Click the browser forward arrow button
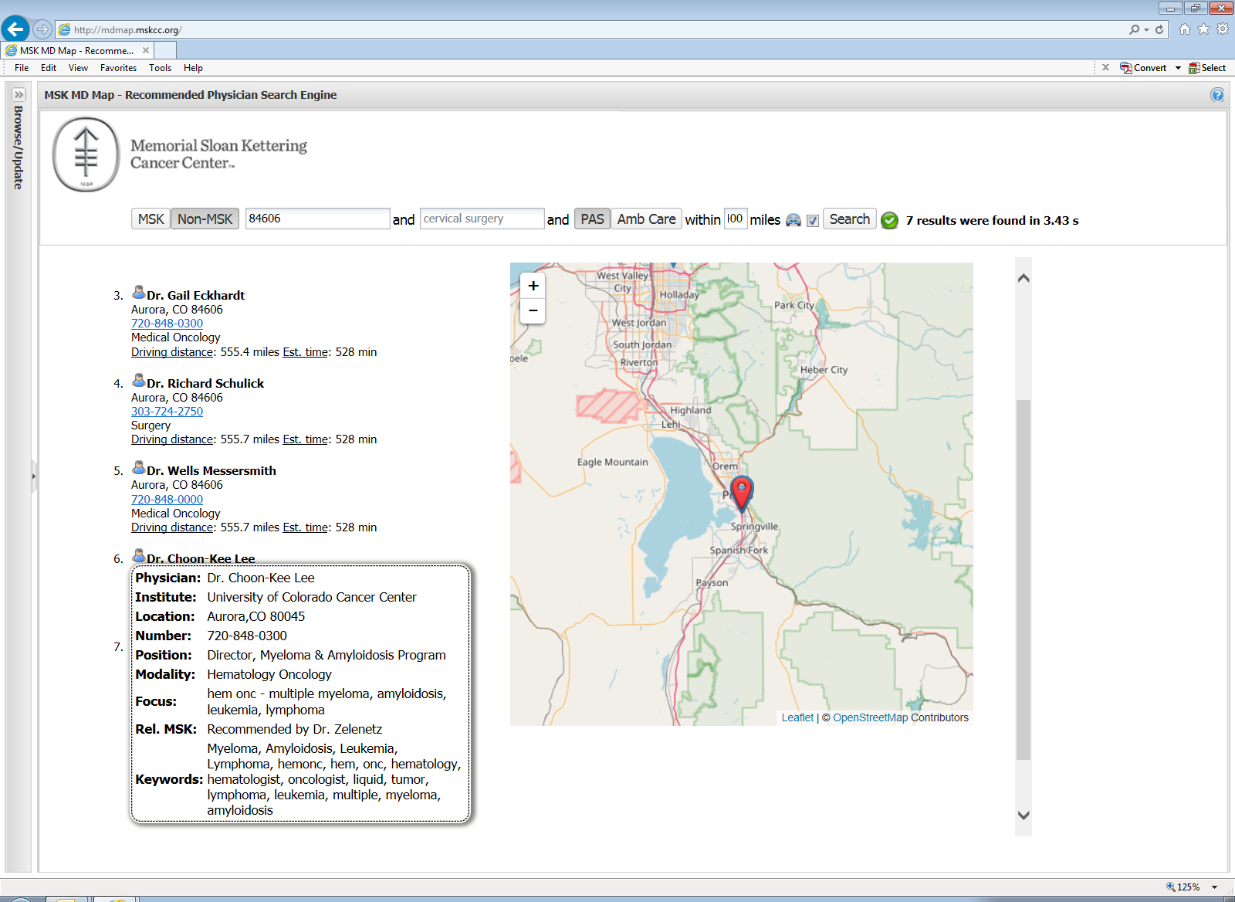1235x902 pixels. (x=42, y=29)
